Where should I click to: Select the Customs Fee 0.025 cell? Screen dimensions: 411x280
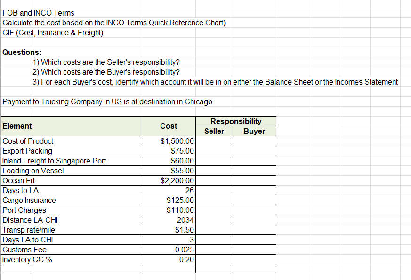click(168, 249)
